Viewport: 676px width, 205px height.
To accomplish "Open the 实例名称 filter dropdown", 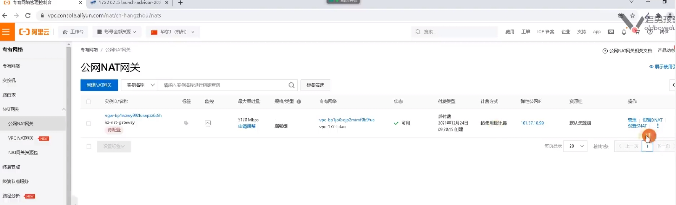I will pyautogui.click(x=140, y=85).
